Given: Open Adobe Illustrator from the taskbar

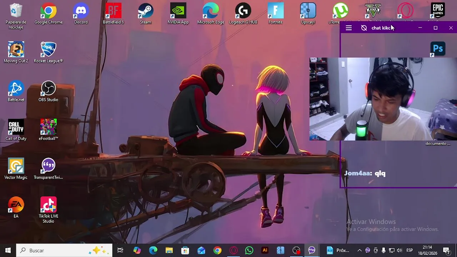Looking at the screenshot, I should click(265, 251).
